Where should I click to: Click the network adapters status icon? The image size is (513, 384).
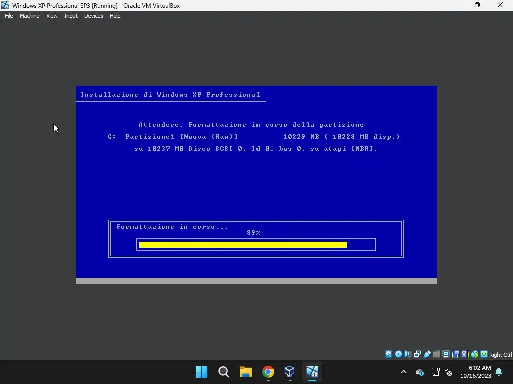[417, 354]
